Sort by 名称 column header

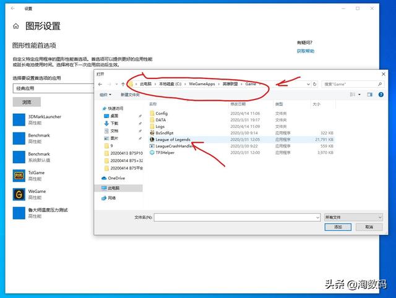[153, 104]
